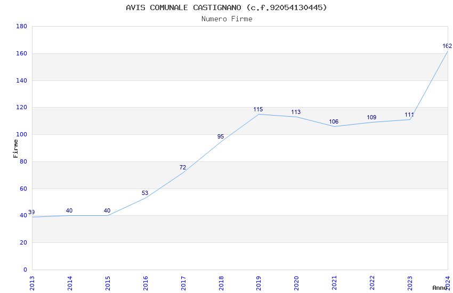Click the subtitle Numero Firme
The width and height of the screenshot is (453, 293).
227,19
